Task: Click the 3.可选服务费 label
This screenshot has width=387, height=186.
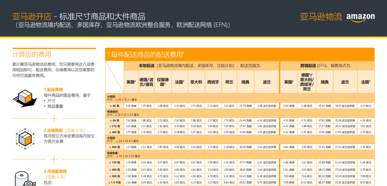Action: [55, 171]
